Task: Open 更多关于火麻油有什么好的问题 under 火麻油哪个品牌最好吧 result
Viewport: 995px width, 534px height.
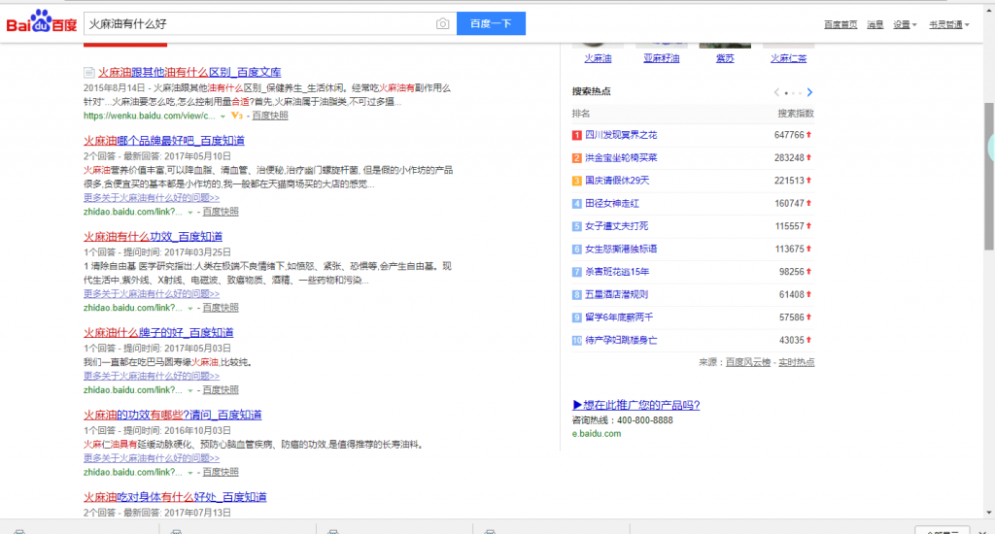Action: [x=151, y=198]
